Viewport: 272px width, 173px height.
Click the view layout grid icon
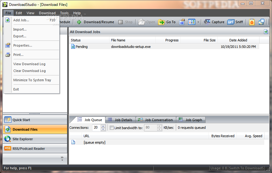[x=192, y=22]
